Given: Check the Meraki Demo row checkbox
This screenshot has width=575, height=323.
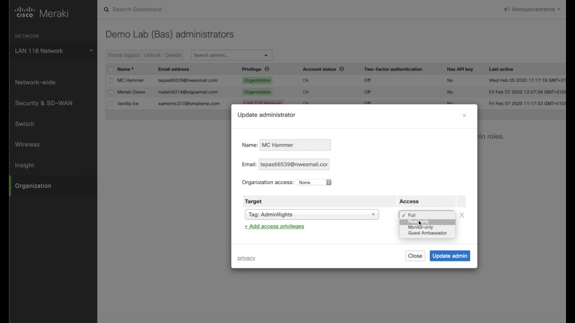Looking at the screenshot, I should (111, 92).
